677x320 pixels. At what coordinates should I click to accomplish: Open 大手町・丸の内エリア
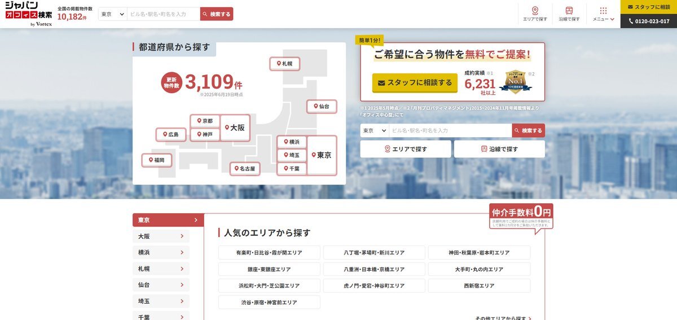(479, 269)
